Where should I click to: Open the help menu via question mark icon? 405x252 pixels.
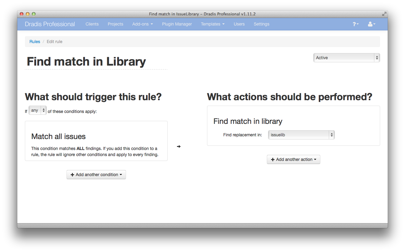coord(355,24)
